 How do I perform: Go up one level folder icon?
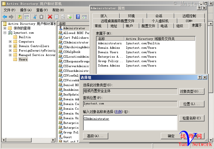coord(20,17)
